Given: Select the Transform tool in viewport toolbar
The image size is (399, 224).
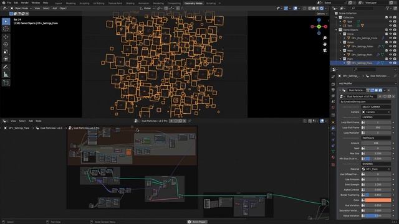Looking at the screenshot, I should tap(6, 58).
